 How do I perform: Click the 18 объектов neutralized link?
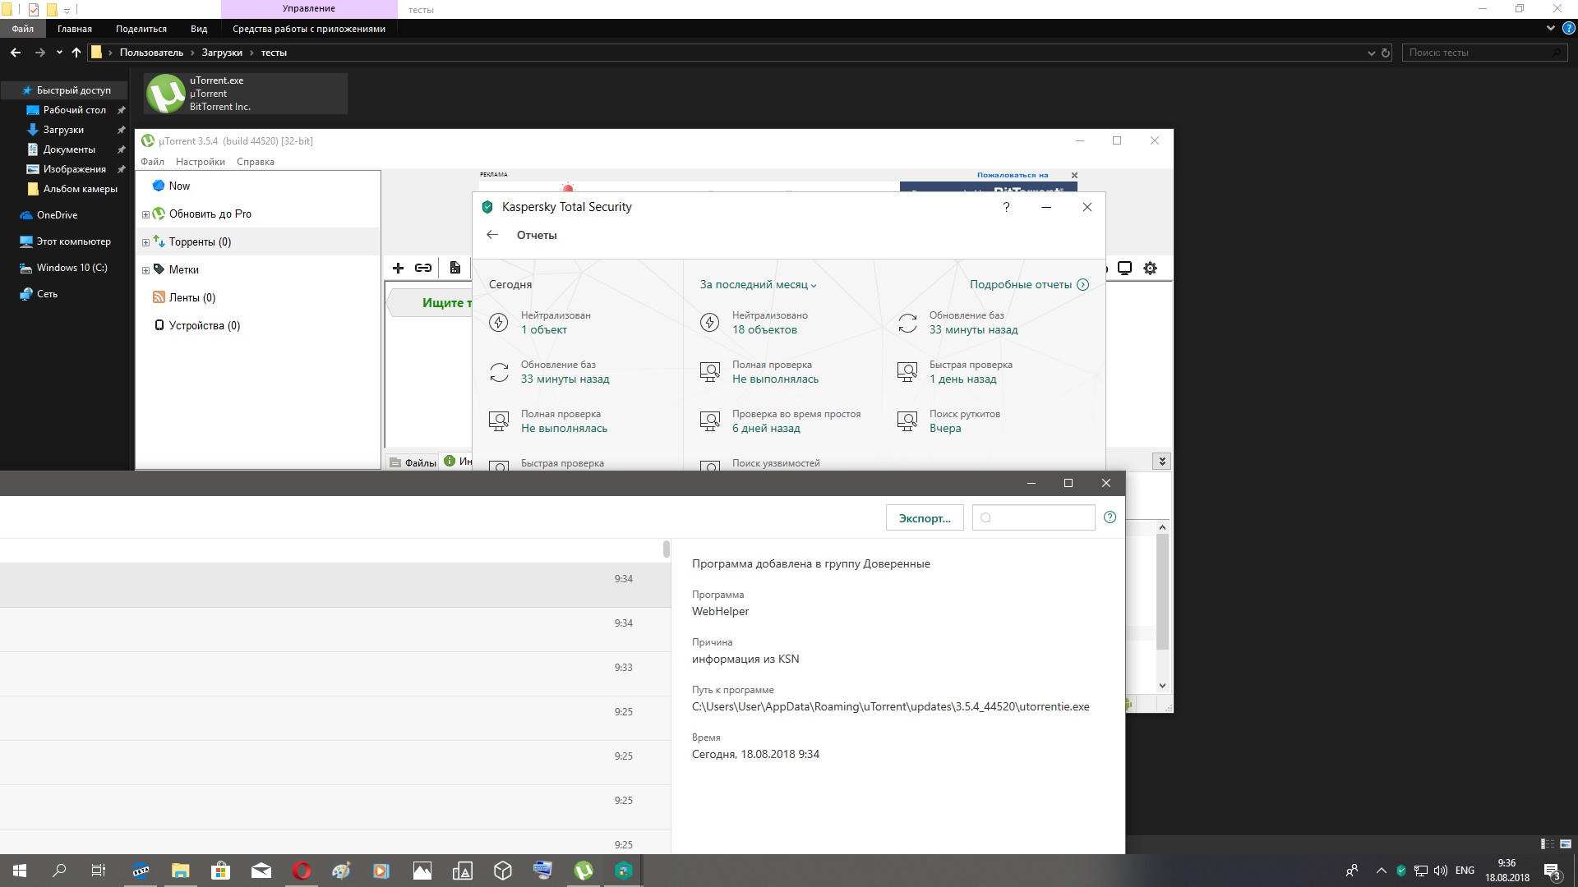point(764,330)
